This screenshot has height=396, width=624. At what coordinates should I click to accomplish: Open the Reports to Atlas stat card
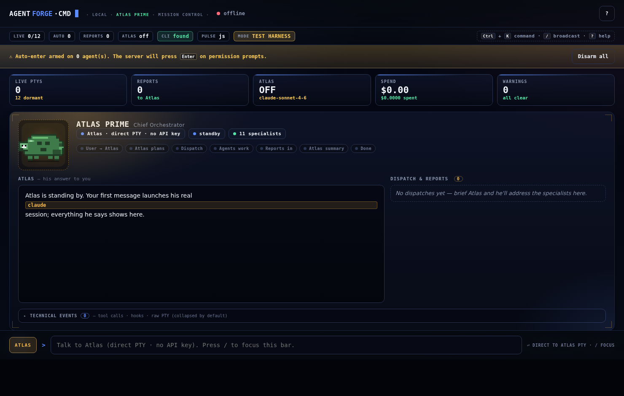190,90
